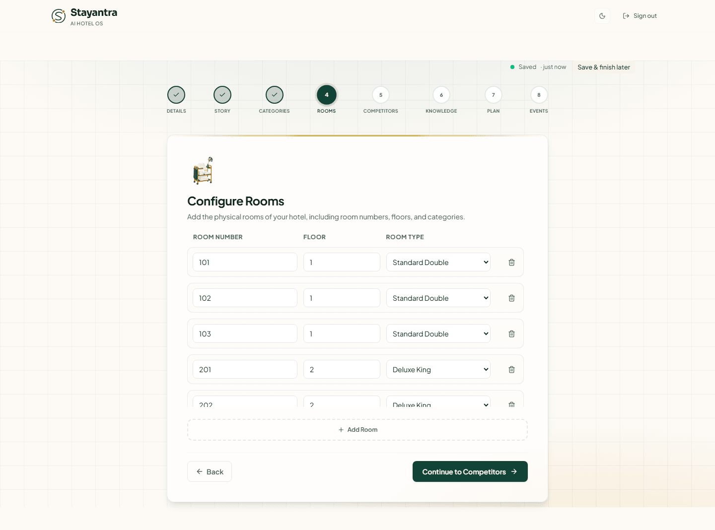The image size is (715, 530).
Task: Open room type dropdown for room 201
Action: [438, 369]
